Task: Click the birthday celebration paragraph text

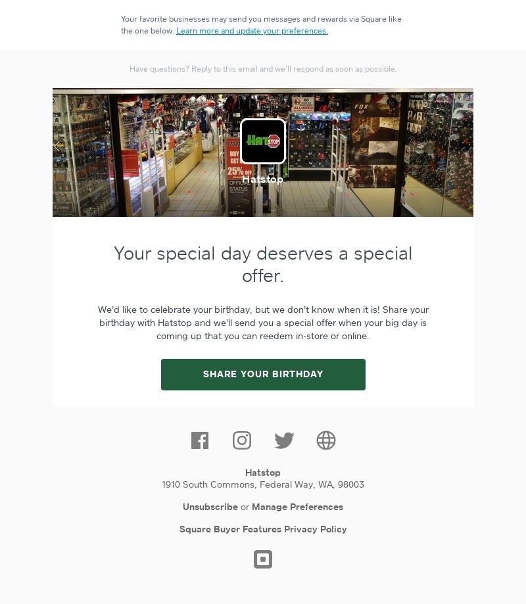Action: 263,323
